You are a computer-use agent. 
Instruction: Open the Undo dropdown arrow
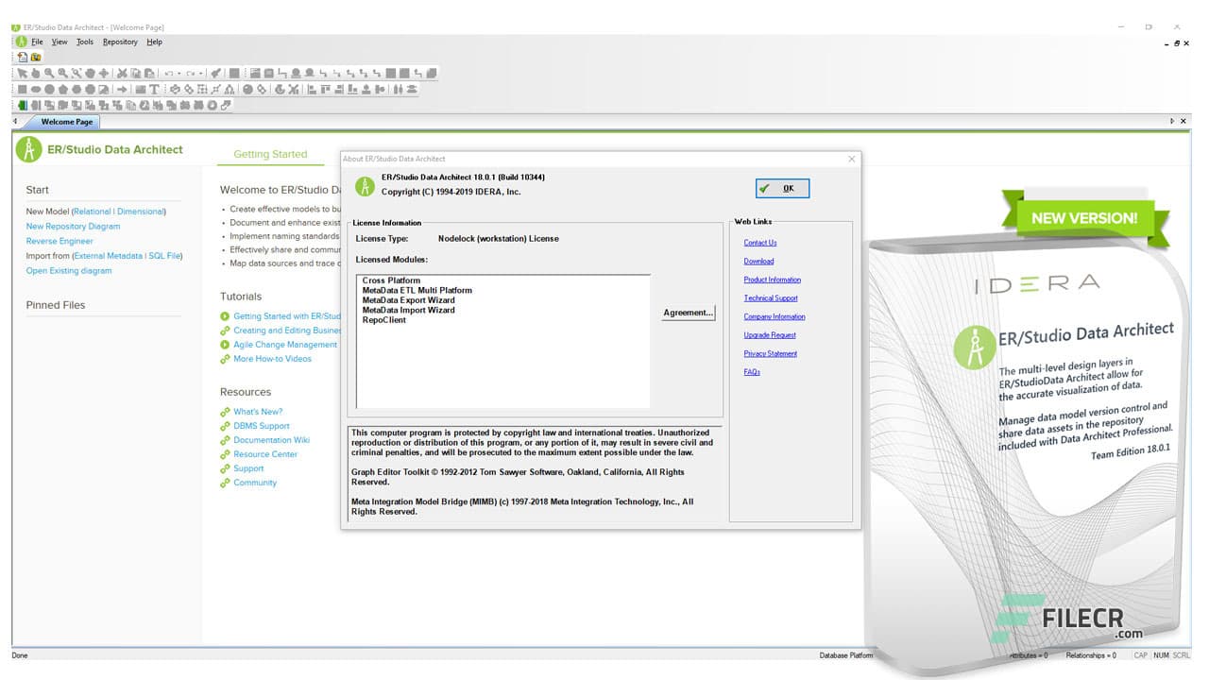181,72
